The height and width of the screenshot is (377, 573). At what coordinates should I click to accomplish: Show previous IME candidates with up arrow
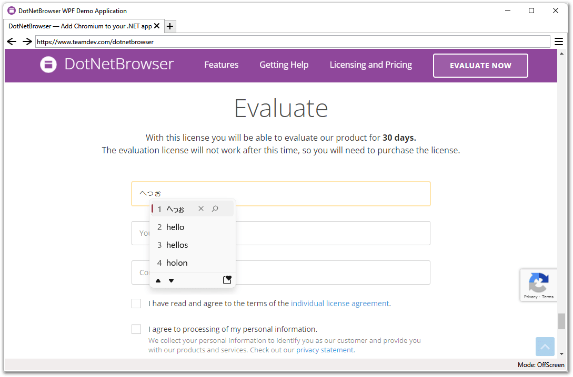158,280
